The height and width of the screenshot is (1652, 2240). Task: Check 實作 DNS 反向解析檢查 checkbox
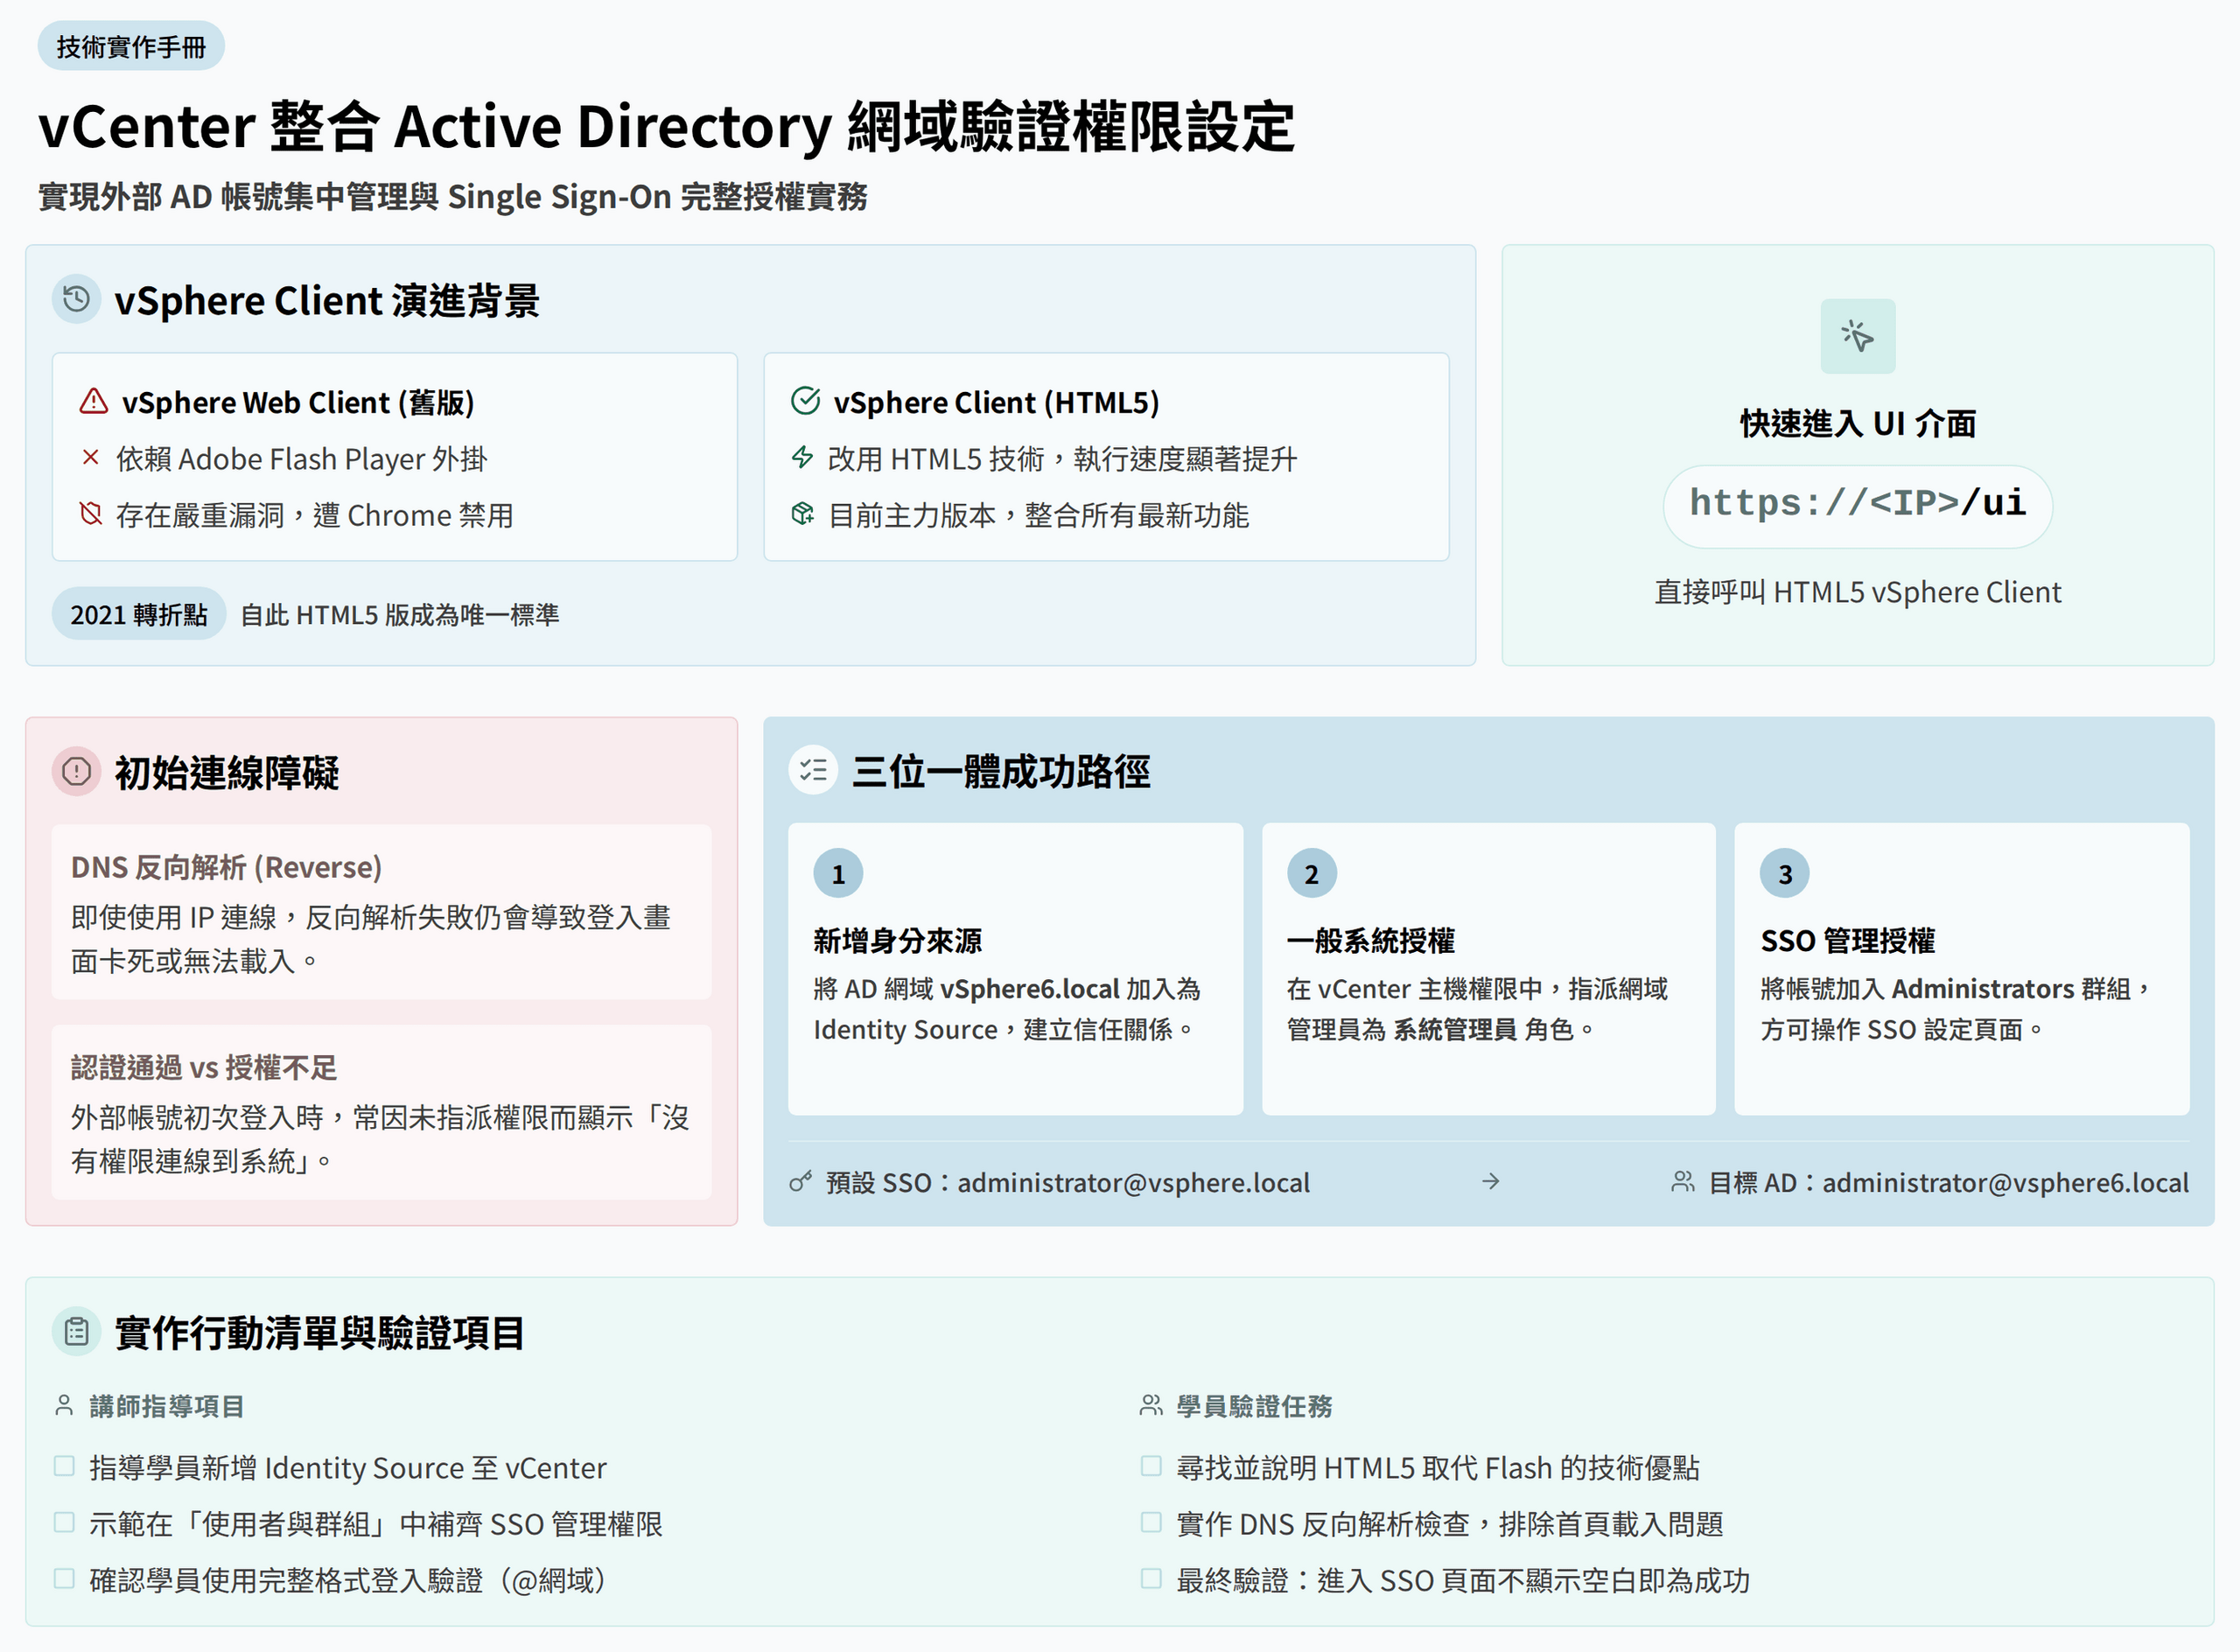coord(1151,1522)
